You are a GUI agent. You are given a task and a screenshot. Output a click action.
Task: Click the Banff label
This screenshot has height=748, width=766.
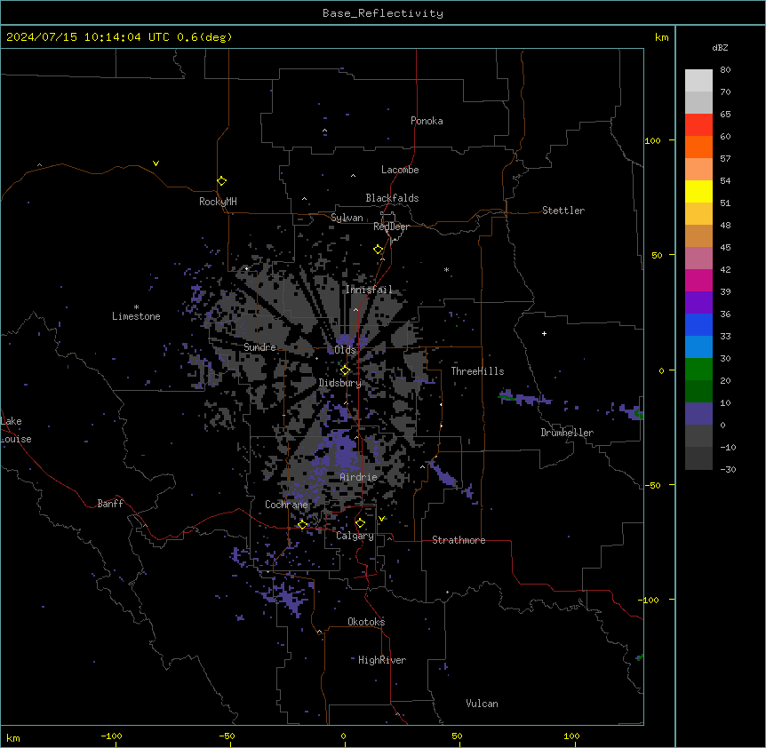tap(110, 504)
